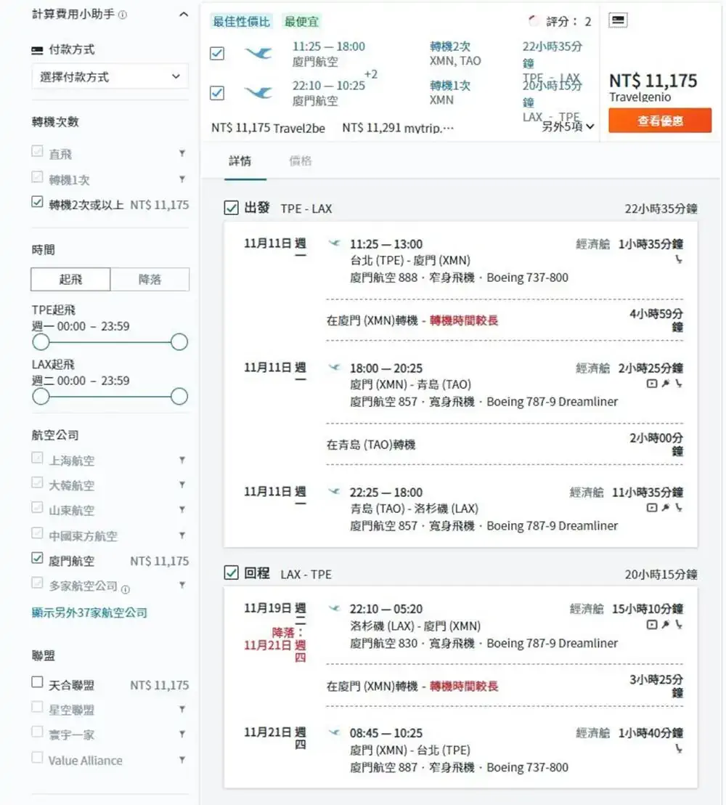This screenshot has height=805, width=726.
Task: Click the 最佳性價比 tag
Action: [x=241, y=22]
